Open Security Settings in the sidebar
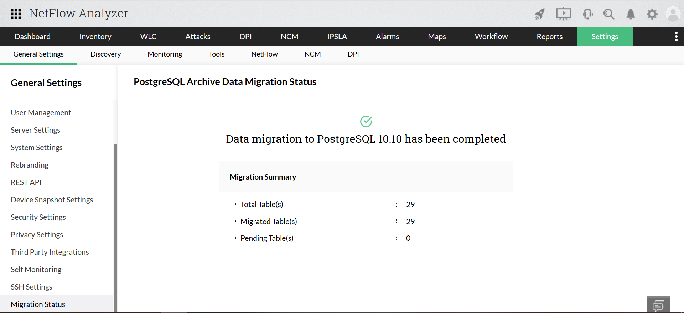 [x=38, y=217]
